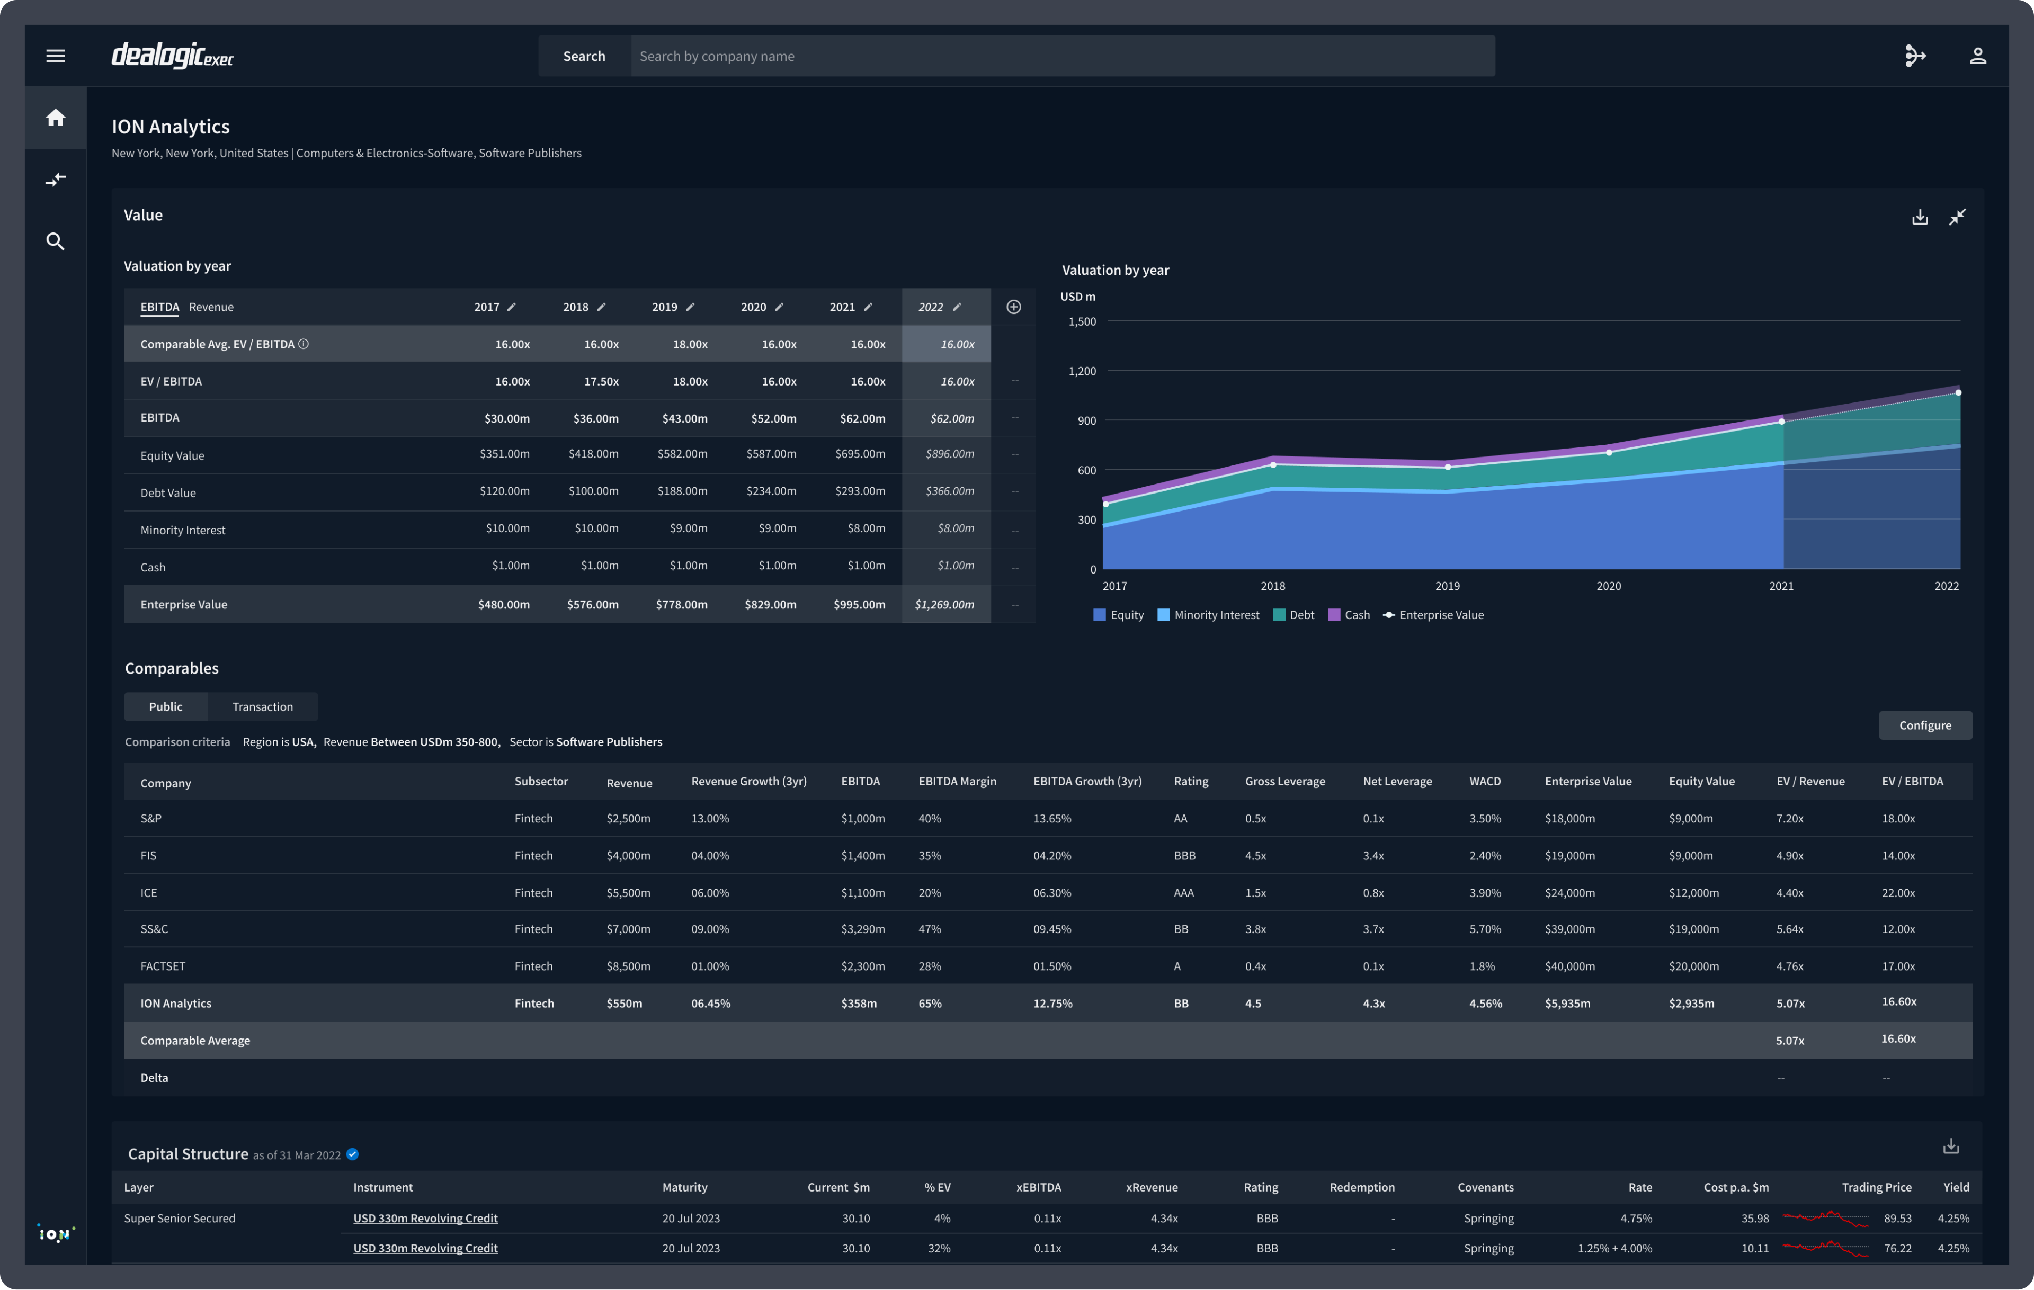Add a new year column
The image size is (2034, 1290).
pyautogui.click(x=1014, y=307)
